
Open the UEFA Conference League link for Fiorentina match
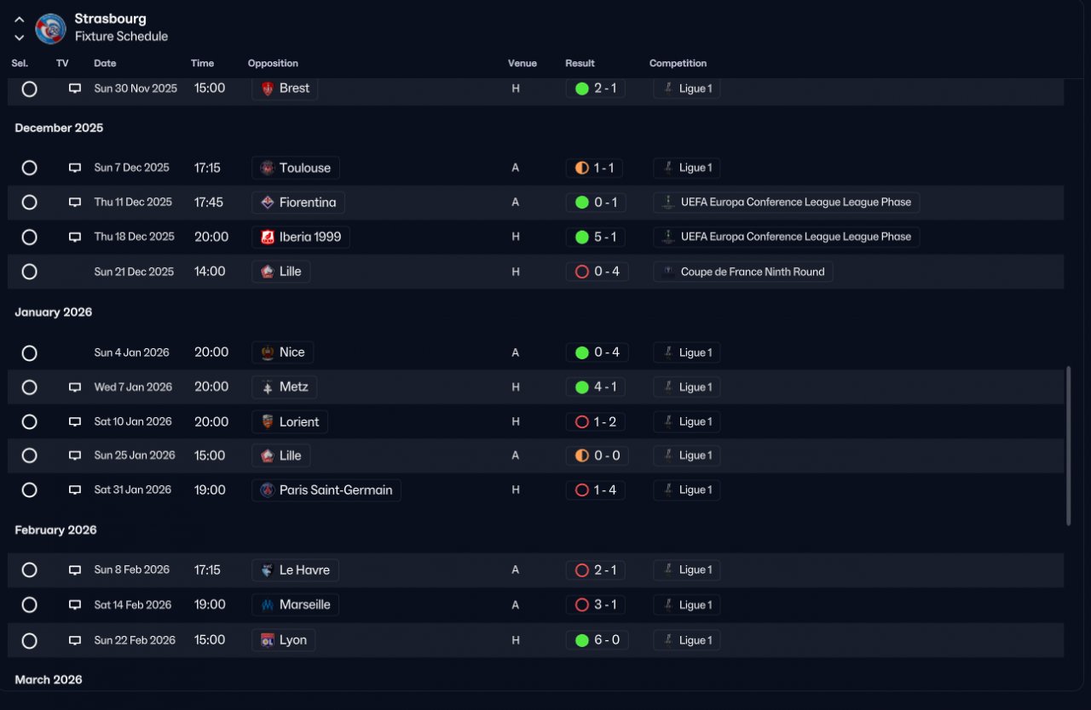pos(787,203)
